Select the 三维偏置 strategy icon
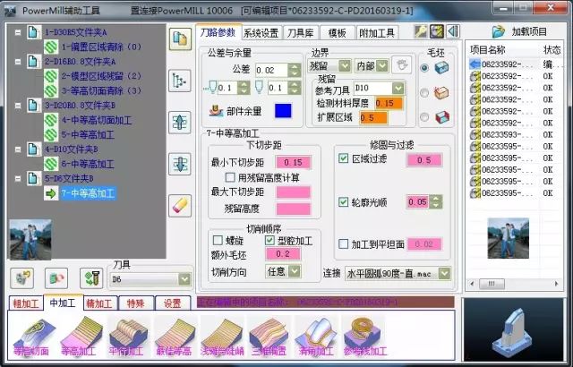This screenshot has height=367, width=573. point(269,337)
